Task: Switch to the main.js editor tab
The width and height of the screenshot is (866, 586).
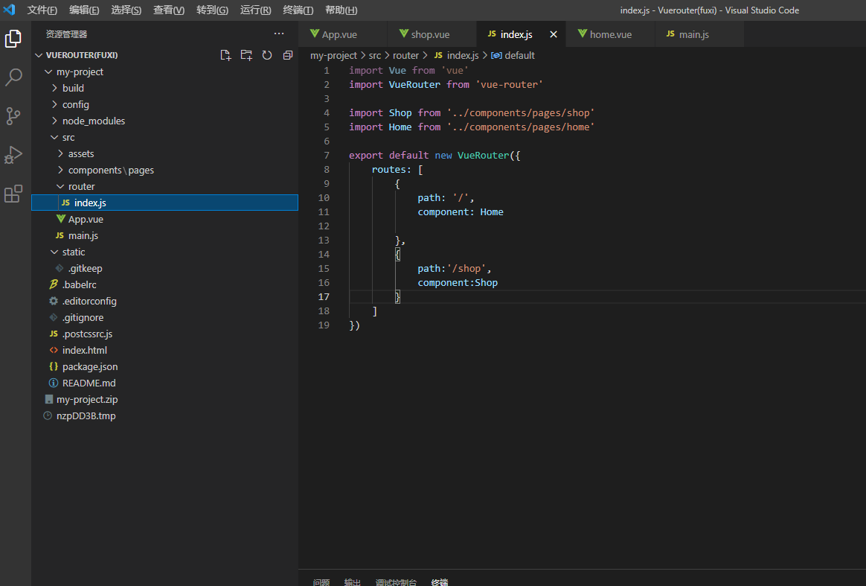Action: tap(699, 34)
